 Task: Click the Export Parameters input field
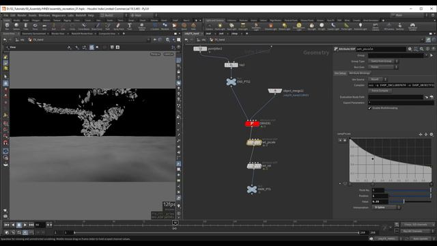(x=401, y=103)
